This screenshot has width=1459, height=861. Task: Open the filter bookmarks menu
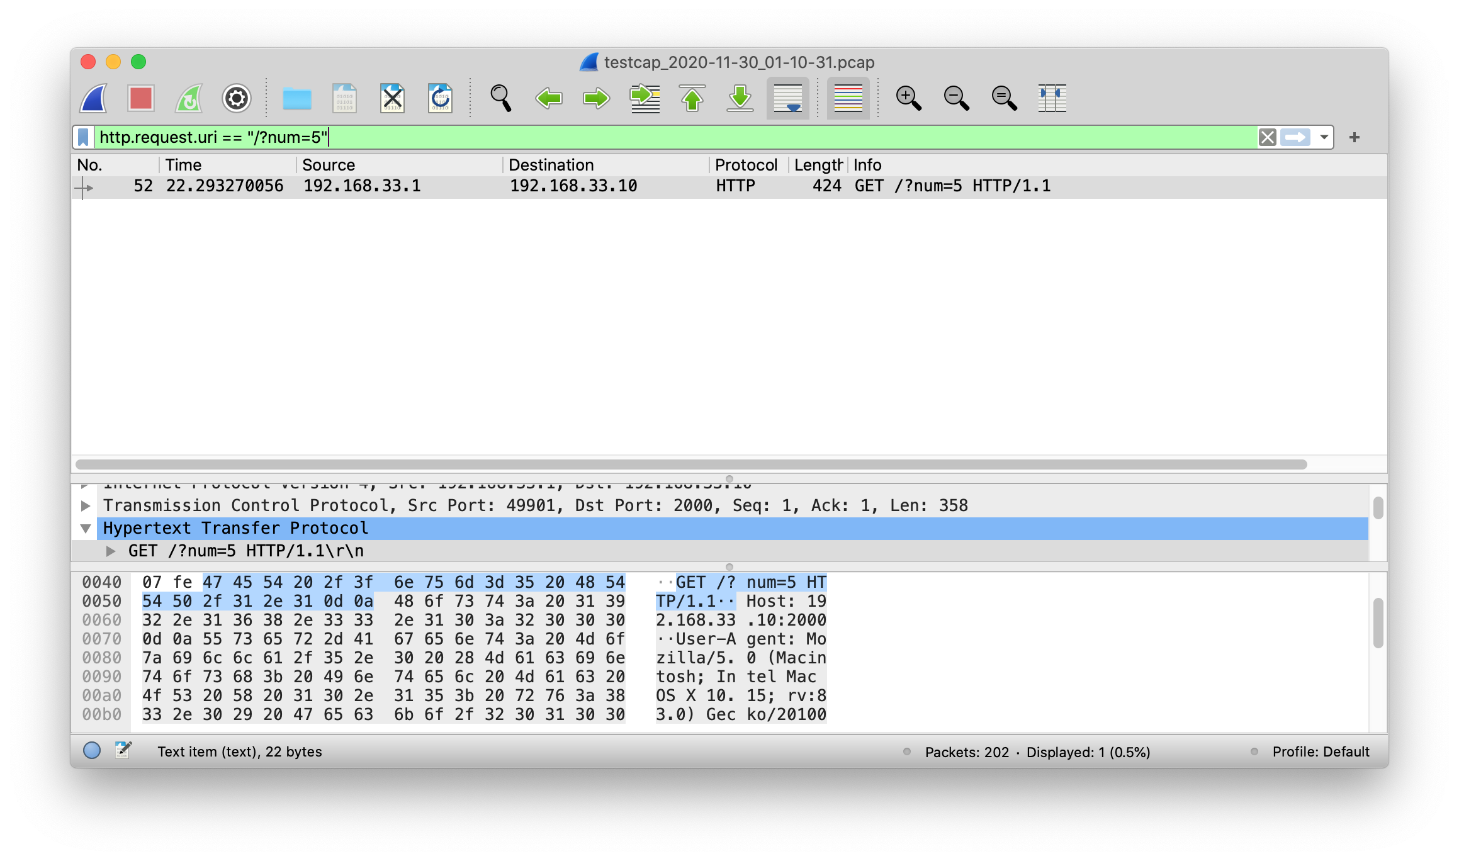pyautogui.click(x=84, y=137)
